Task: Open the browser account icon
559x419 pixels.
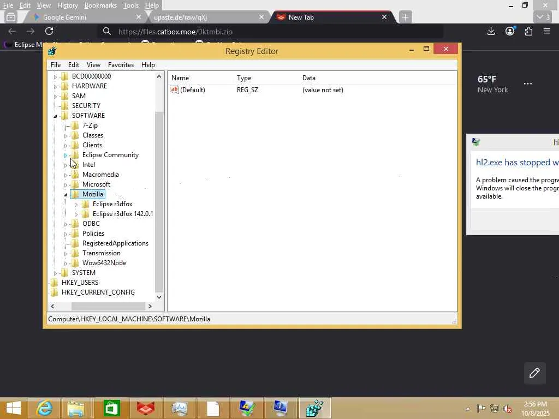Action: pyautogui.click(x=510, y=31)
